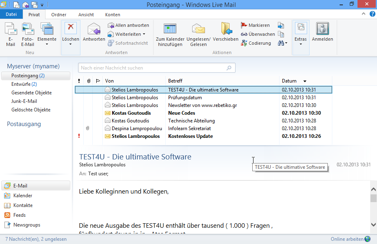Toggle Online arbeiten in status bar
Screen dimensions: 377x244
[351, 239]
